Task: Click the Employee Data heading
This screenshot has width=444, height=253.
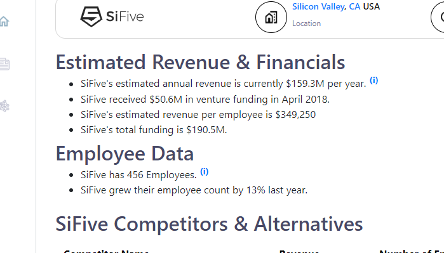Action: pyautogui.click(x=125, y=154)
